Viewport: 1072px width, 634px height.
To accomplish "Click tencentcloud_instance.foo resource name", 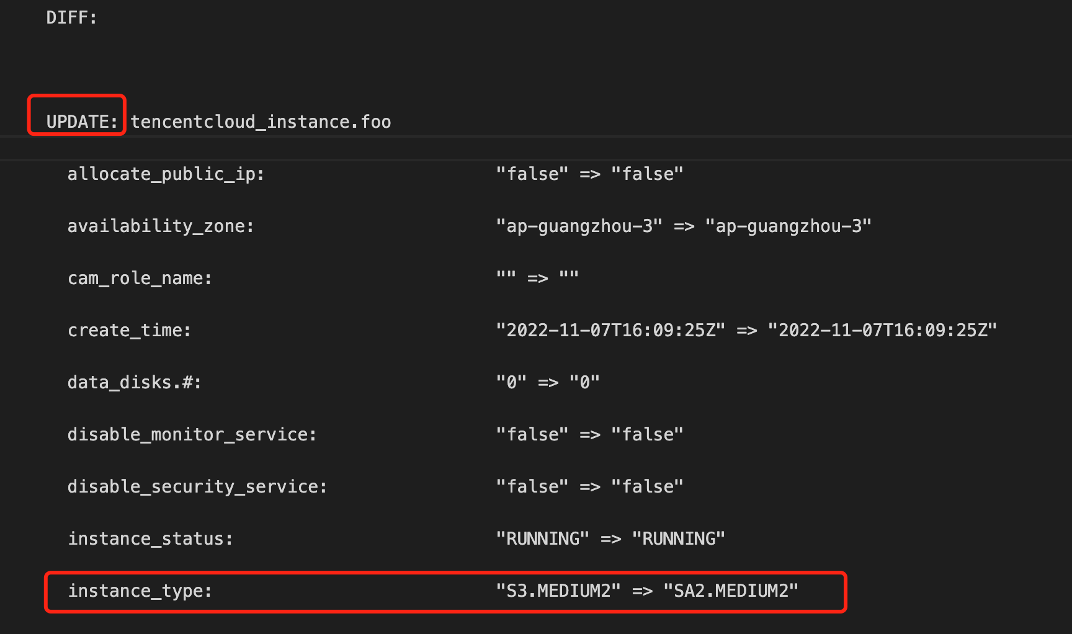I will (x=261, y=122).
